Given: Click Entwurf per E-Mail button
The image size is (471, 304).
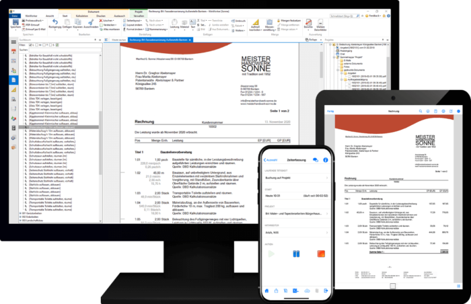Looking at the screenshot, I should click(x=34, y=30).
